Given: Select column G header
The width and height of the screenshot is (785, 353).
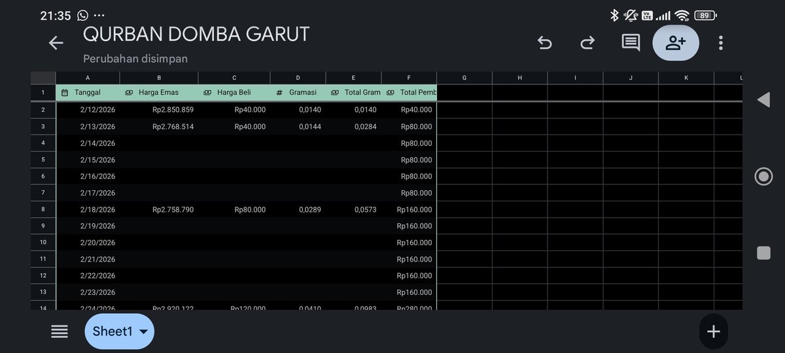Looking at the screenshot, I should 464,78.
